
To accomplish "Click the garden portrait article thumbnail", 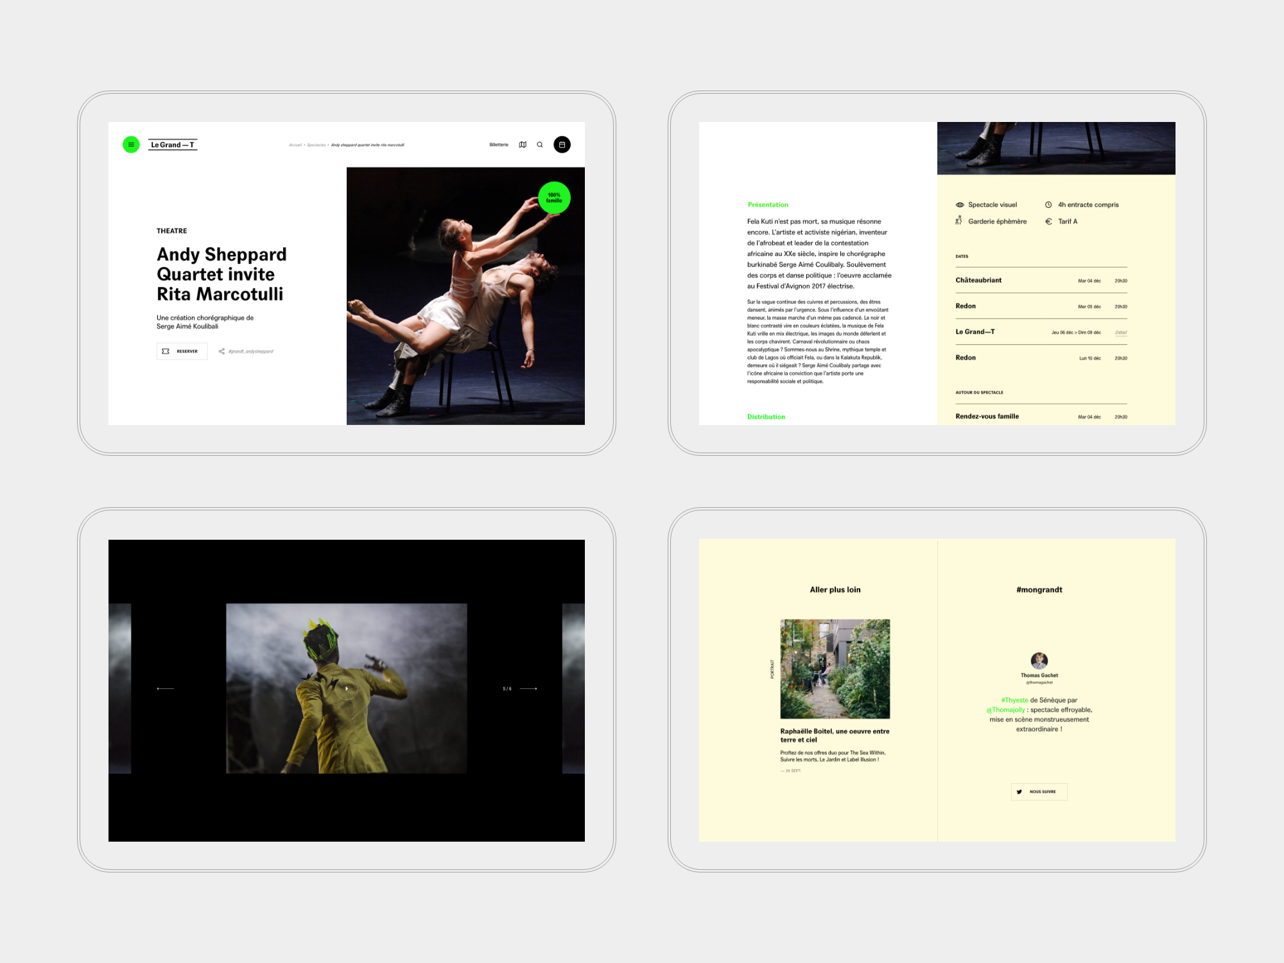I will pos(835,668).
